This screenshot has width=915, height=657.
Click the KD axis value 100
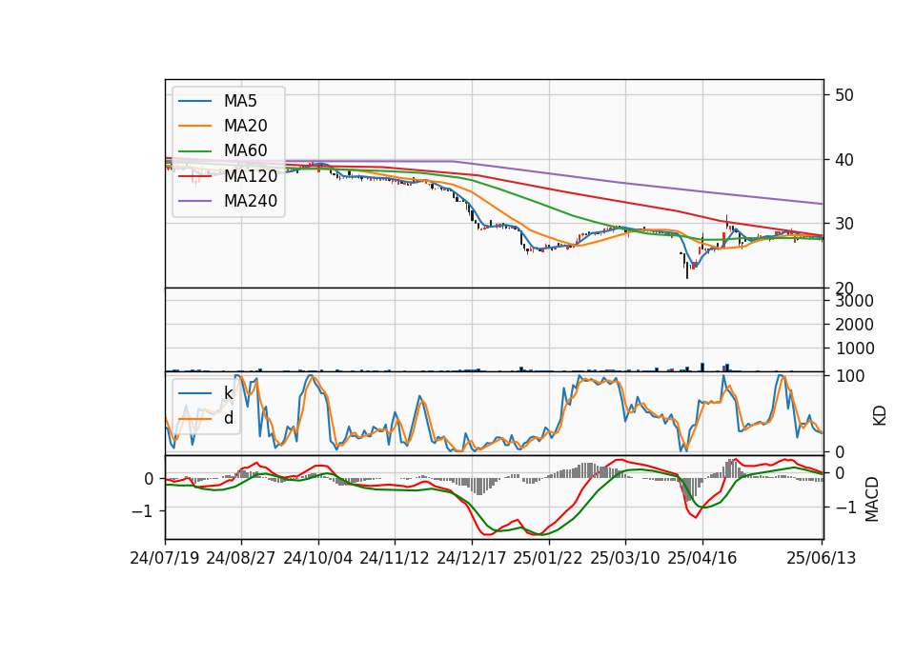(x=849, y=376)
